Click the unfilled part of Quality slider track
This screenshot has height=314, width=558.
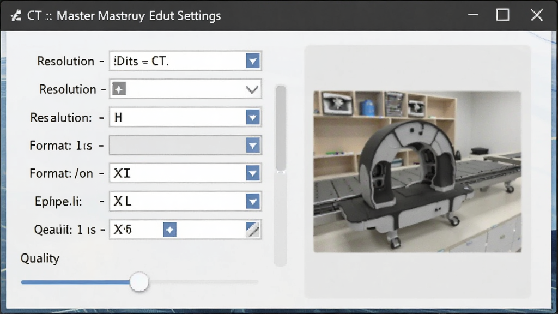click(x=204, y=282)
